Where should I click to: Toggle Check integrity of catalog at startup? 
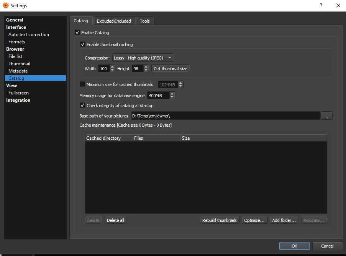[82, 106]
